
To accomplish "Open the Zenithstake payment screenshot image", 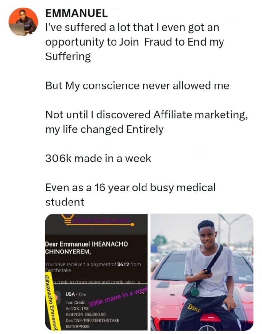I will [97, 272].
